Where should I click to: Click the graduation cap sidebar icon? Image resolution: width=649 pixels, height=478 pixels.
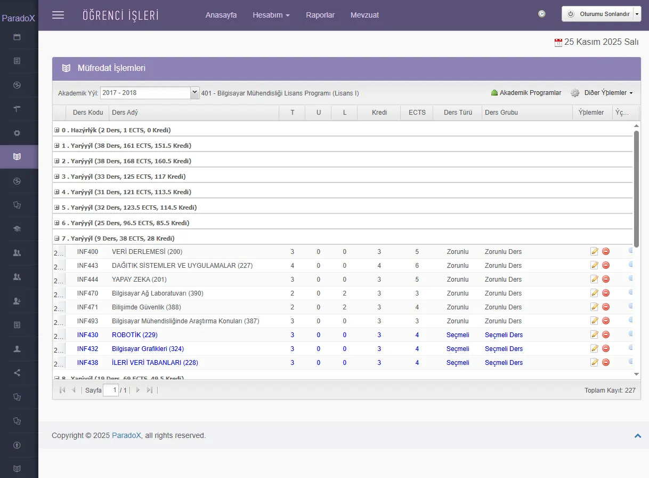click(x=17, y=229)
